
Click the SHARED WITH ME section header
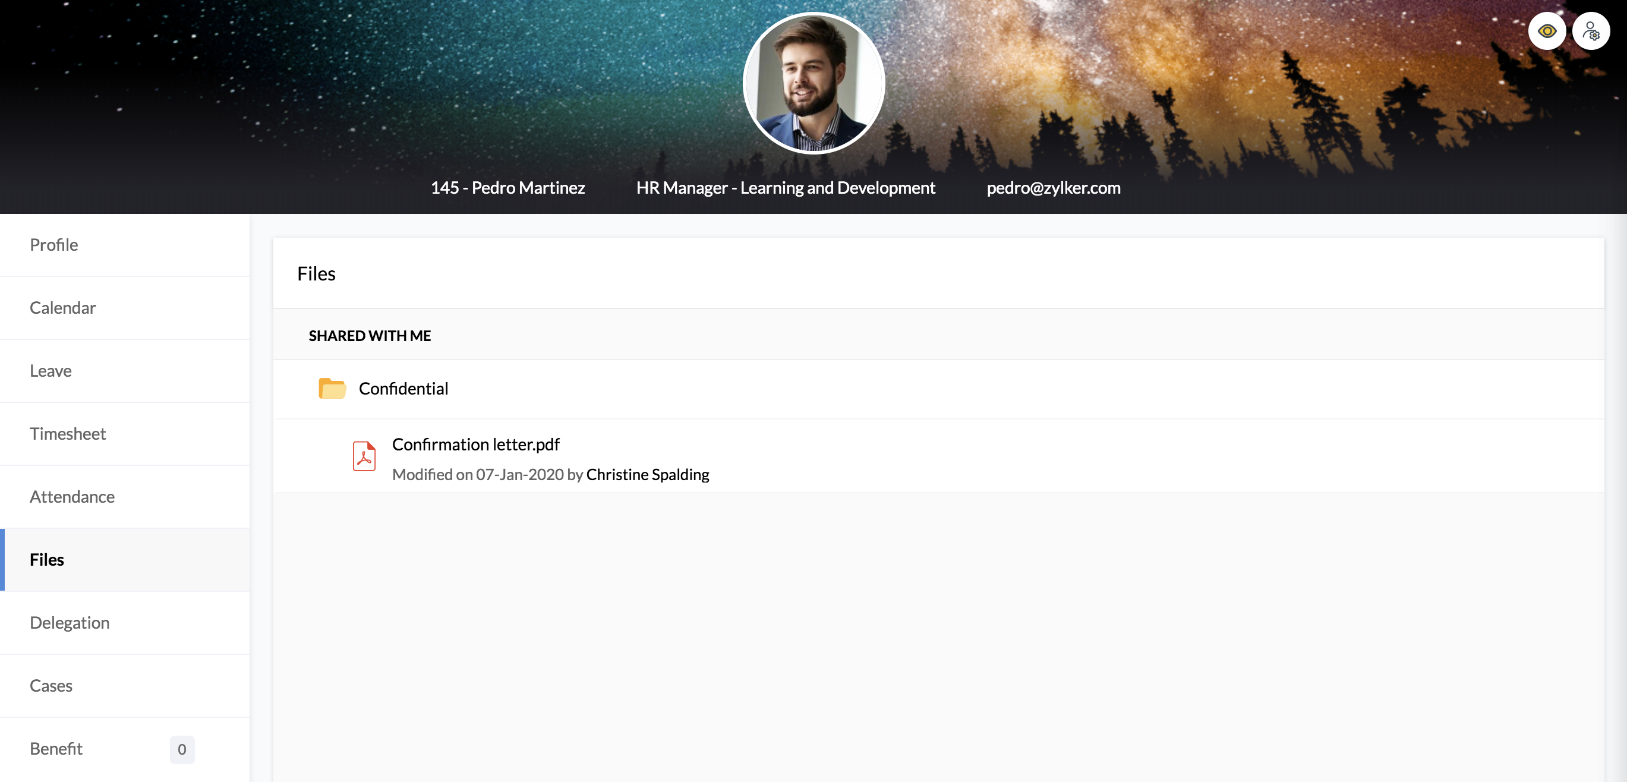(x=370, y=335)
